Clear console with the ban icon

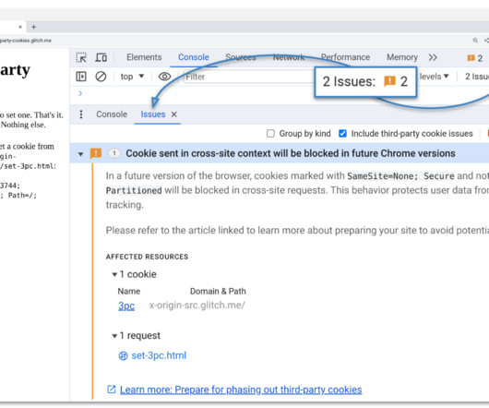click(101, 77)
